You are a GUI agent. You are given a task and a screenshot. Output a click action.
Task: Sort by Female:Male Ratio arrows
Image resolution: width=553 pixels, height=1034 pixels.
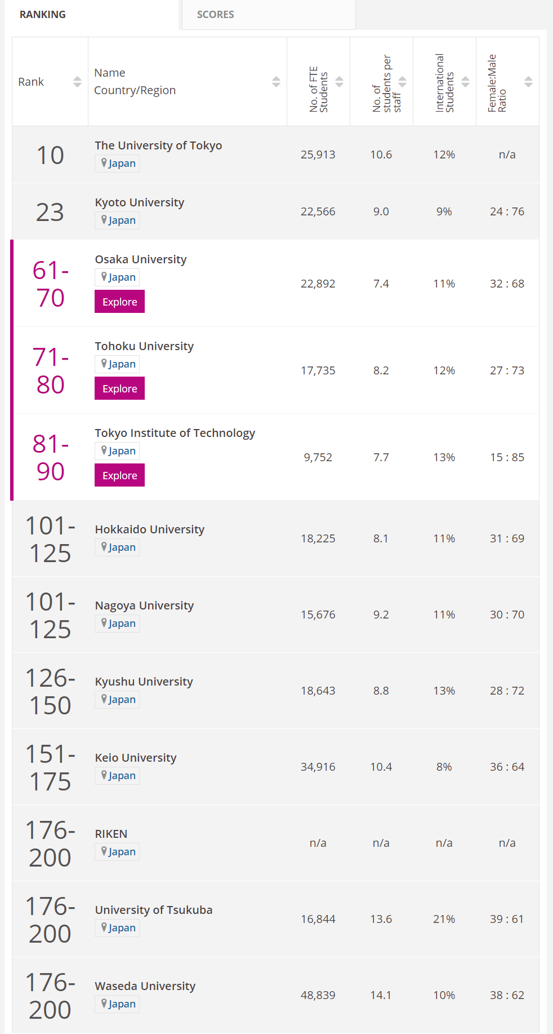(x=528, y=82)
